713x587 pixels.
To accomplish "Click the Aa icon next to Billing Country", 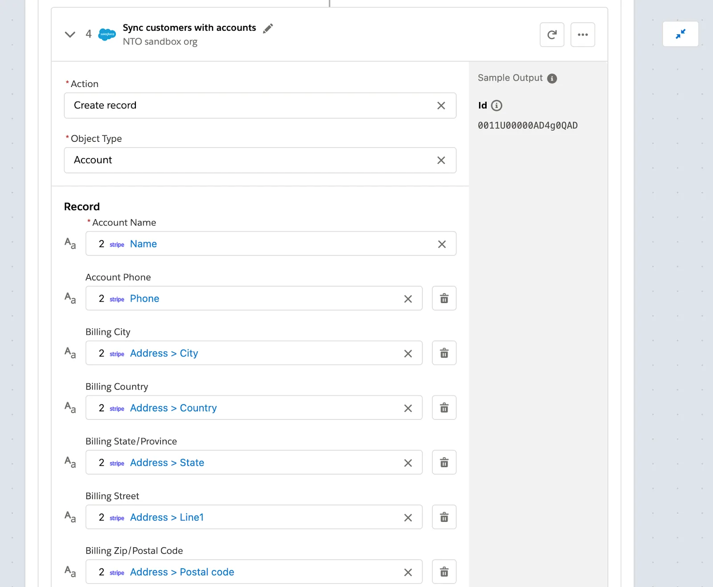I will pyautogui.click(x=70, y=407).
